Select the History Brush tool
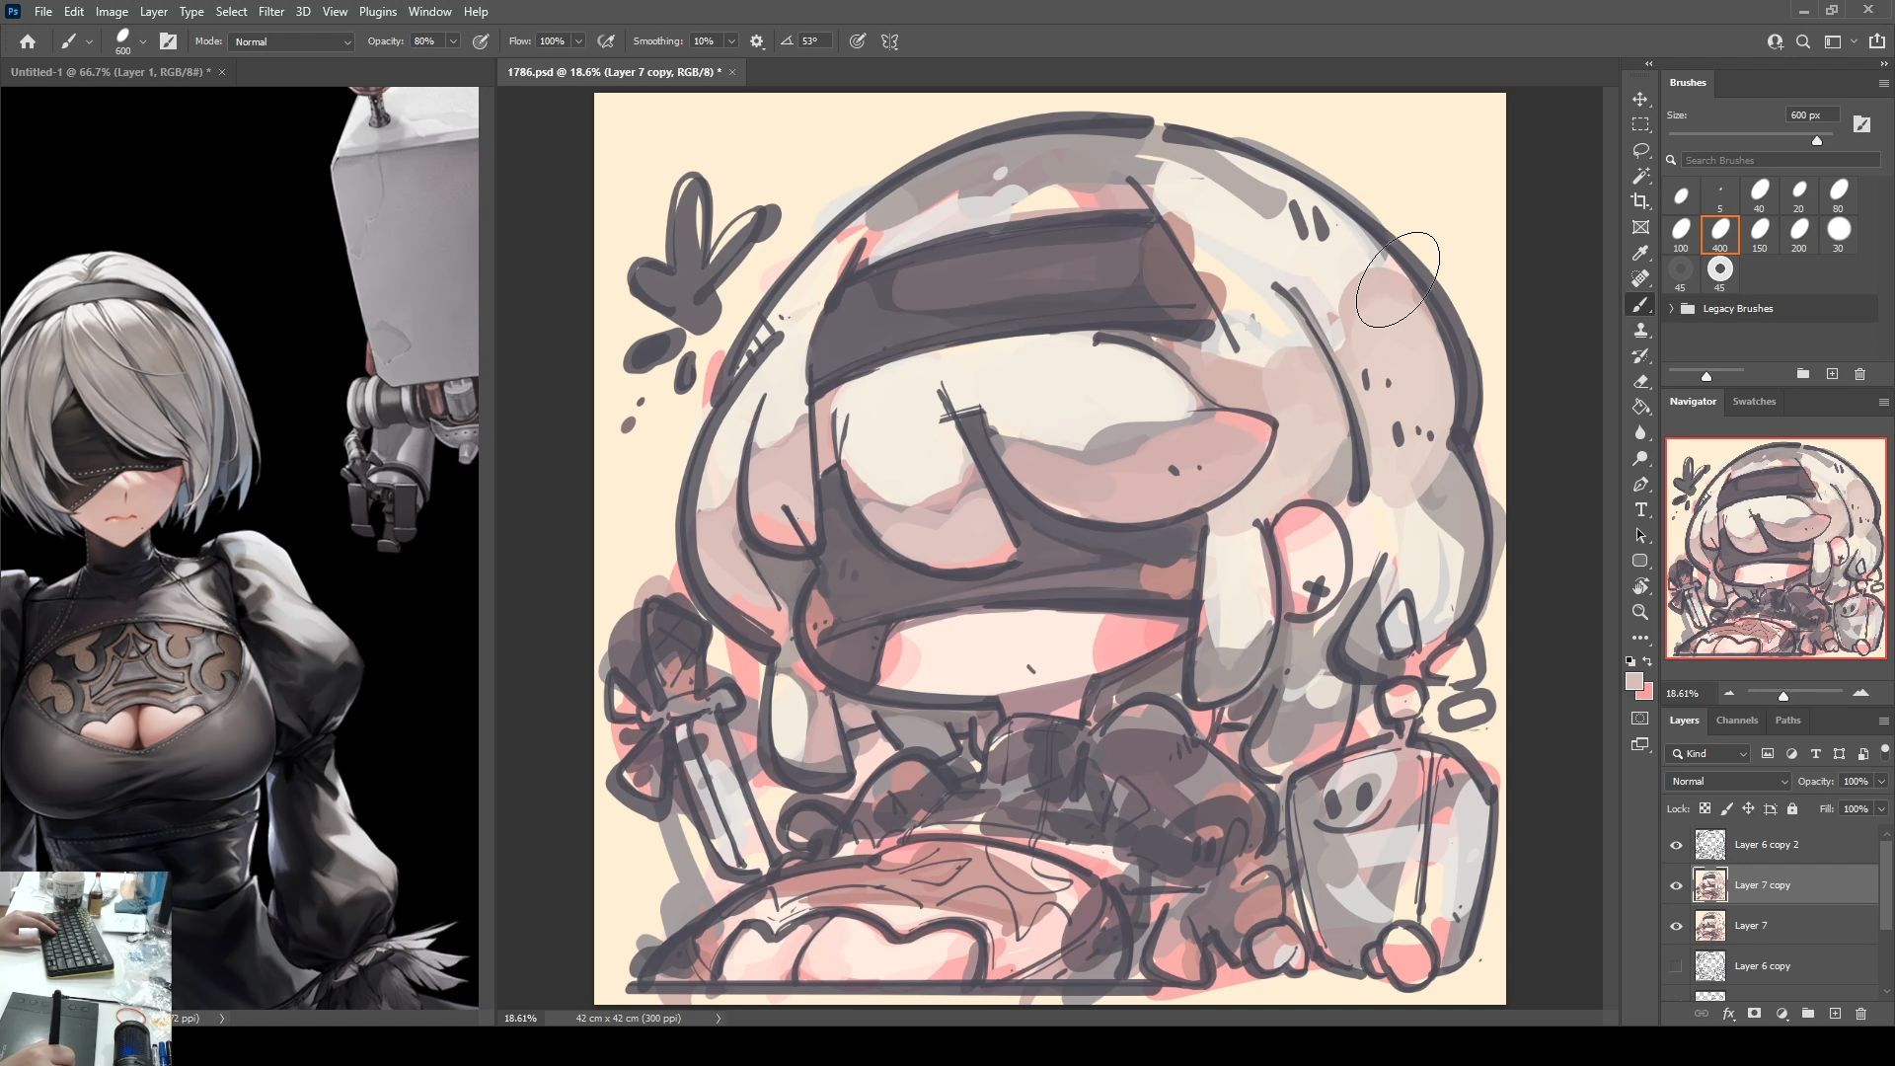Image resolution: width=1895 pixels, height=1066 pixels. click(1640, 355)
